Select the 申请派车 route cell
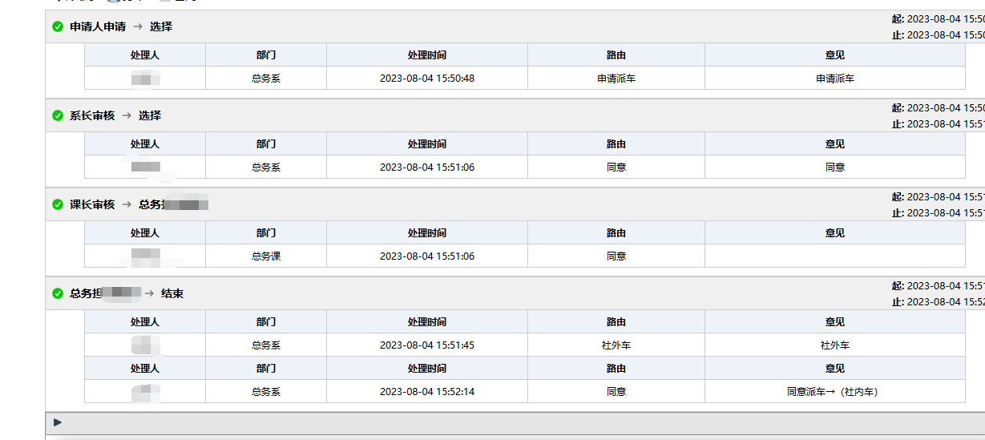985x440 pixels. 616,79
